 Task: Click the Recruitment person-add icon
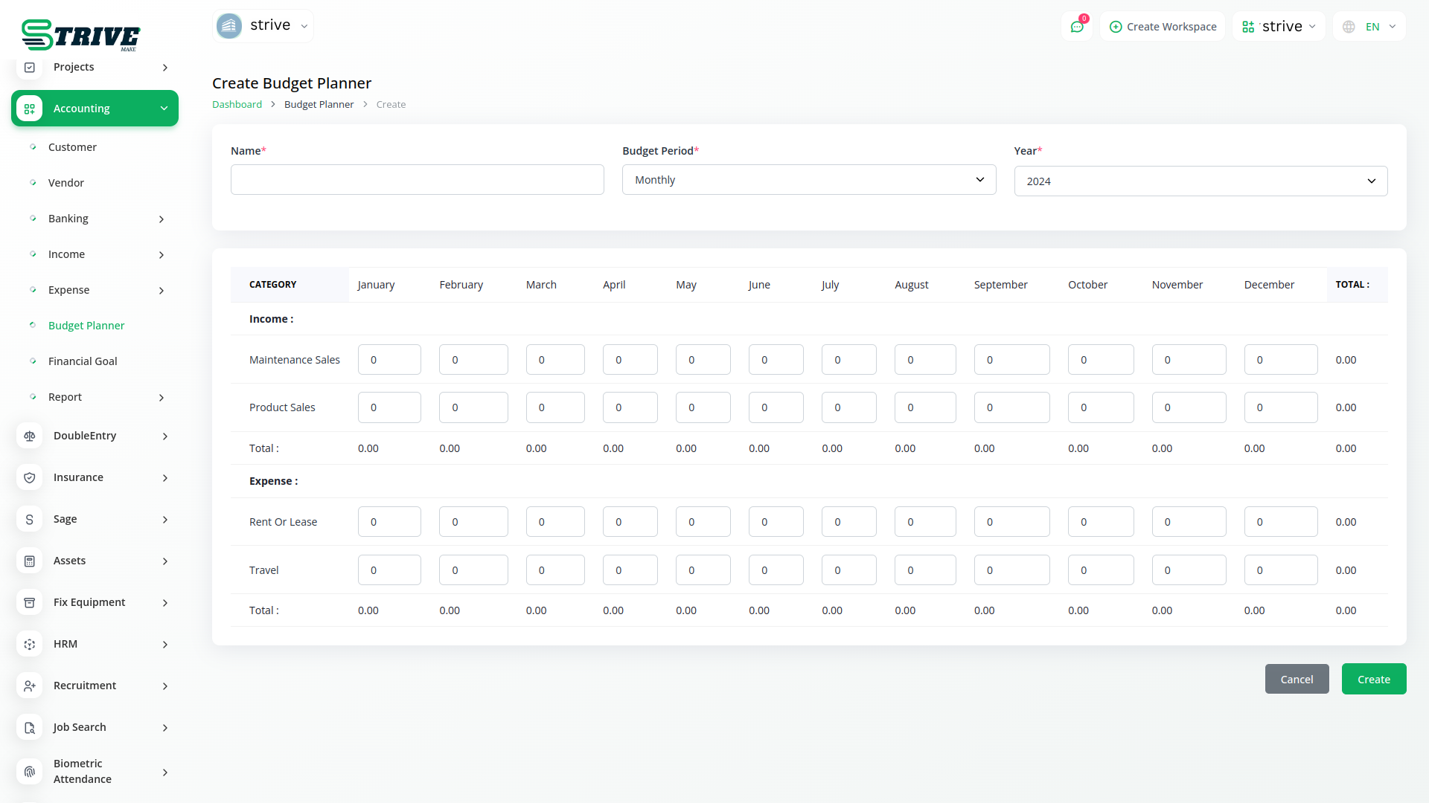click(x=30, y=686)
